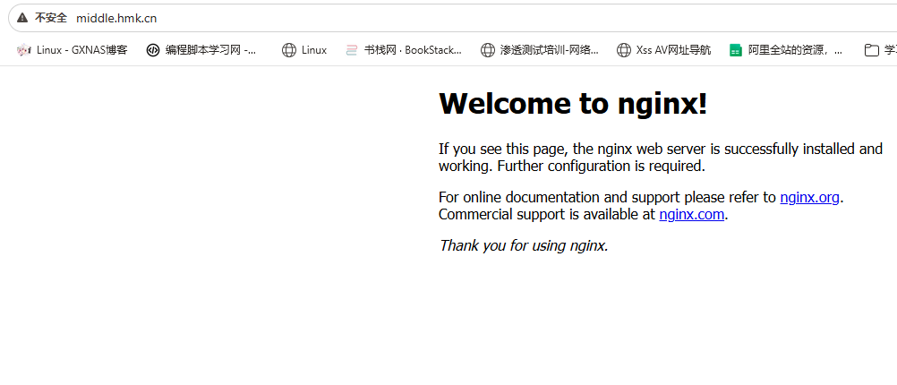
Task: Click globe icon beside the Linux bookmark
Action: [x=289, y=50]
